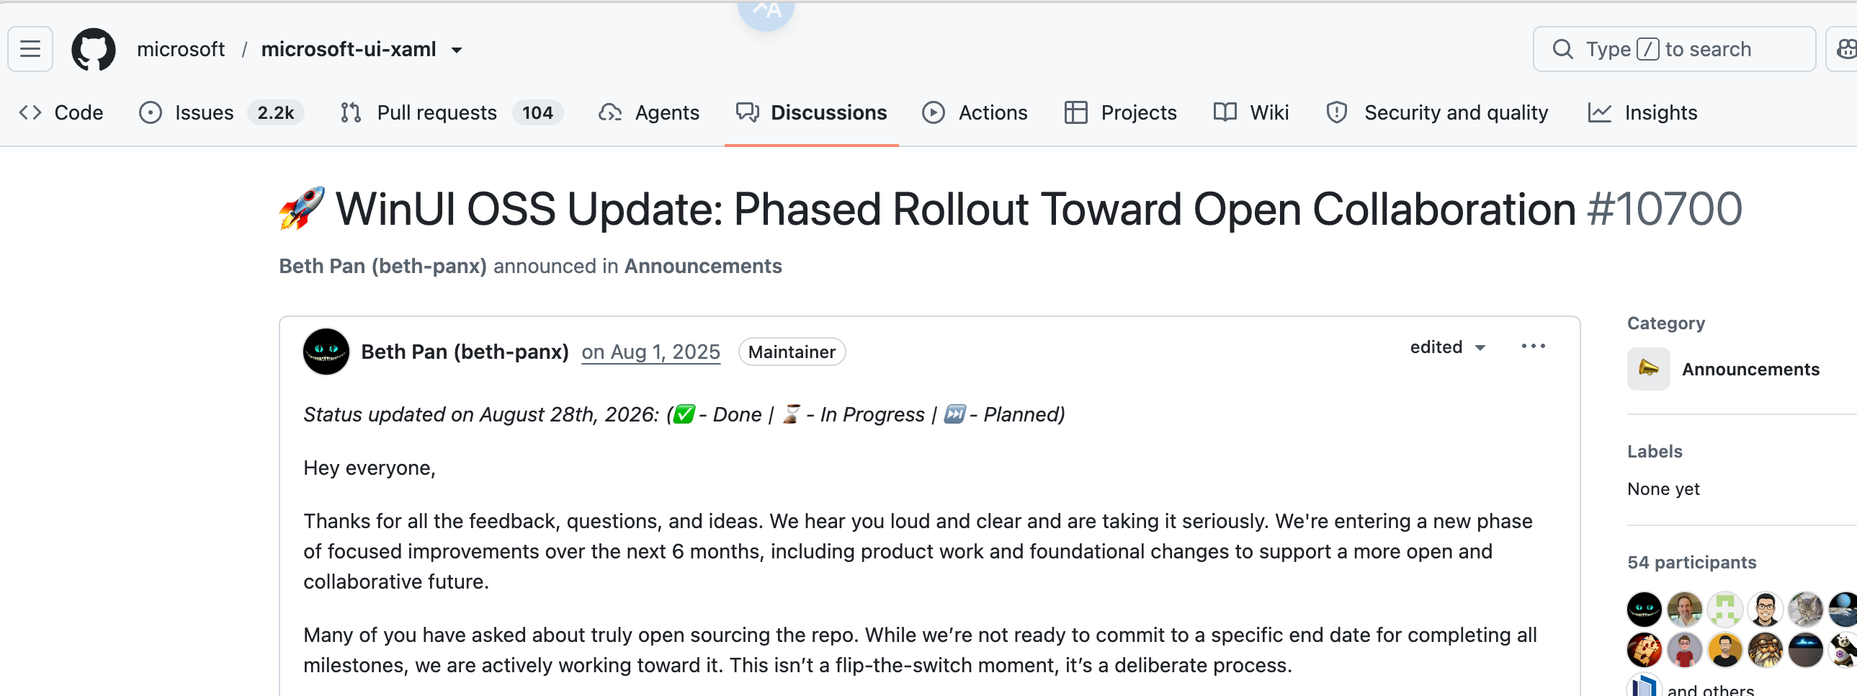The height and width of the screenshot is (696, 1857).
Task: Open the three-dots post options menu
Action: click(x=1533, y=346)
